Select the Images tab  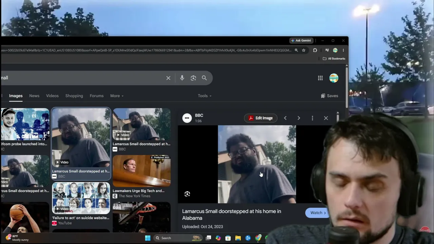16,96
